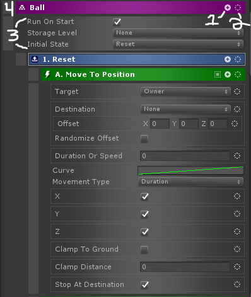Click plus icon on the Reset state row
The width and height of the screenshot is (251, 297).
pos(228,59)
